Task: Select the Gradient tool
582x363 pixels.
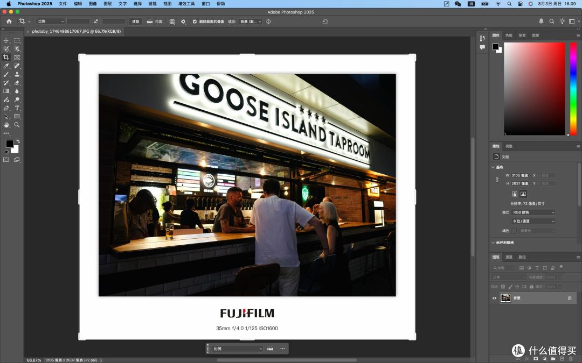Action: point(6,91)
